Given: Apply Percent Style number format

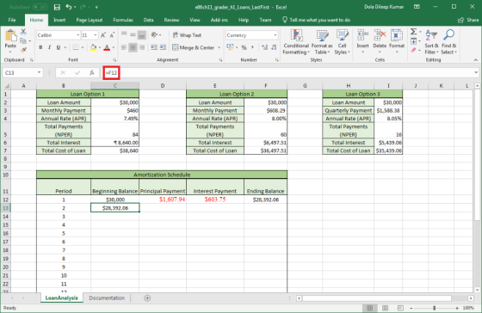Looking at the screenshot, I should [x=244, y=47].
